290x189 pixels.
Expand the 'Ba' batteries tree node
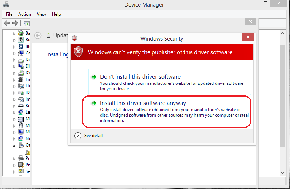click(14, 34)
